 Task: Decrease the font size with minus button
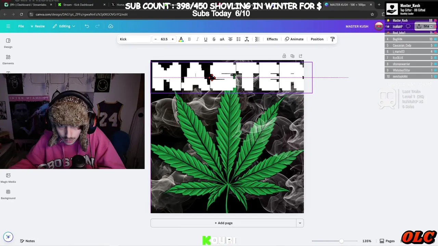(155, 39)
